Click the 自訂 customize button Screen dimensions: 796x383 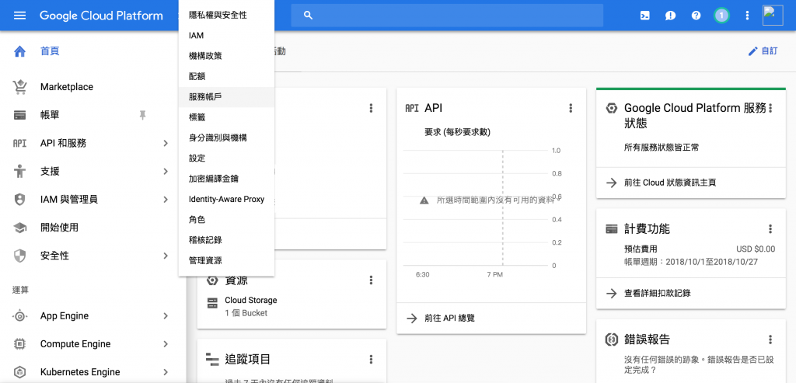763,51
